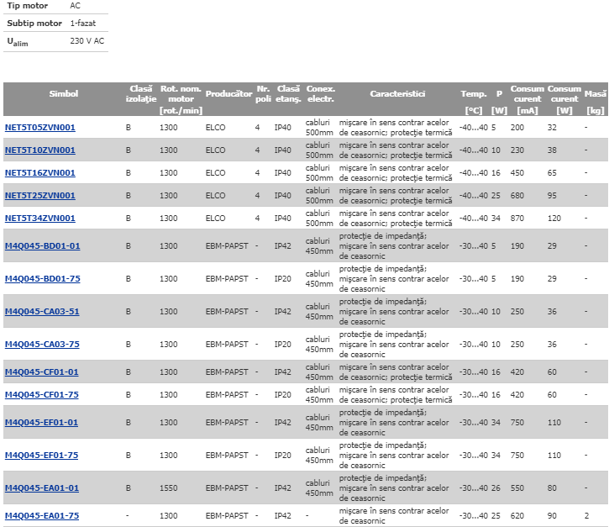This screenshot has width=609, height=527.
Task: Click the Rot. nom. motor column header
Action: 181,99
